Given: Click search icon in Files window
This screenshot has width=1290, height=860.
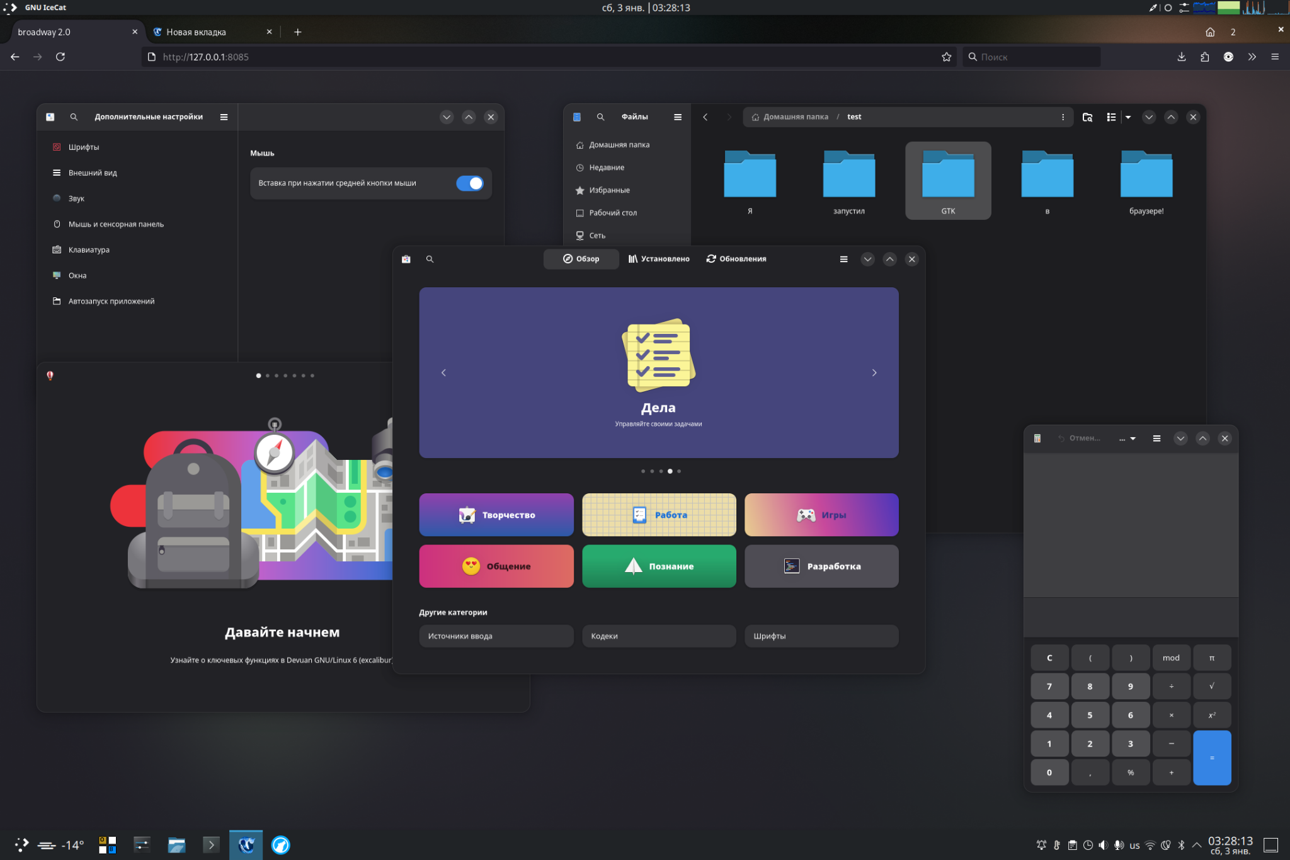Looking at the screenshot, I should (x=600, y=117).
